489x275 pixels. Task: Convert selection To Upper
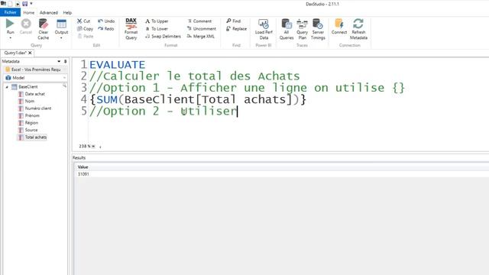point(157,21)
